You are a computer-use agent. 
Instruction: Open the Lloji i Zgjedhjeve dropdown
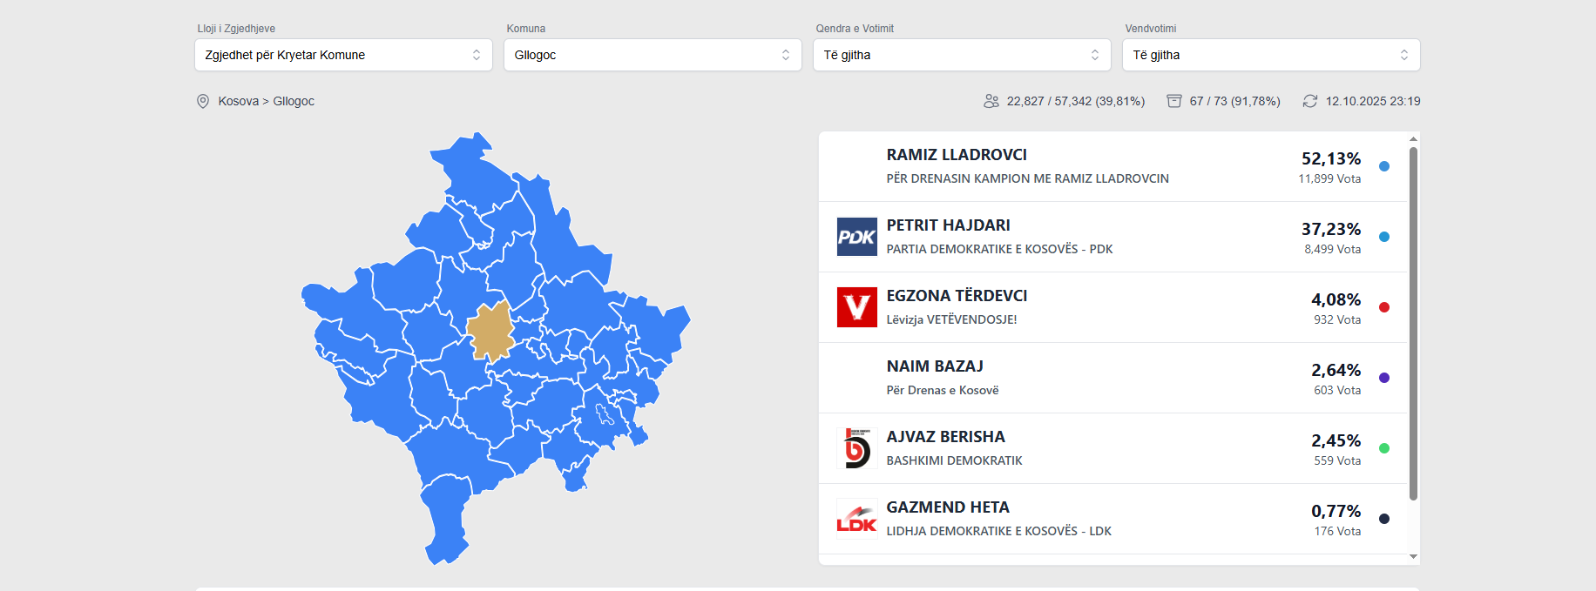tap(343, 55)
